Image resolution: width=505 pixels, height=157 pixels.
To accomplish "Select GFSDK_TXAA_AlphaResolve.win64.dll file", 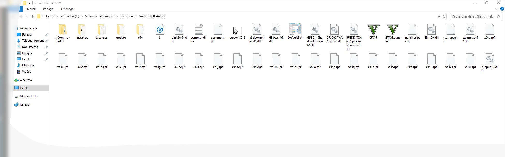I will coord(354,38).
